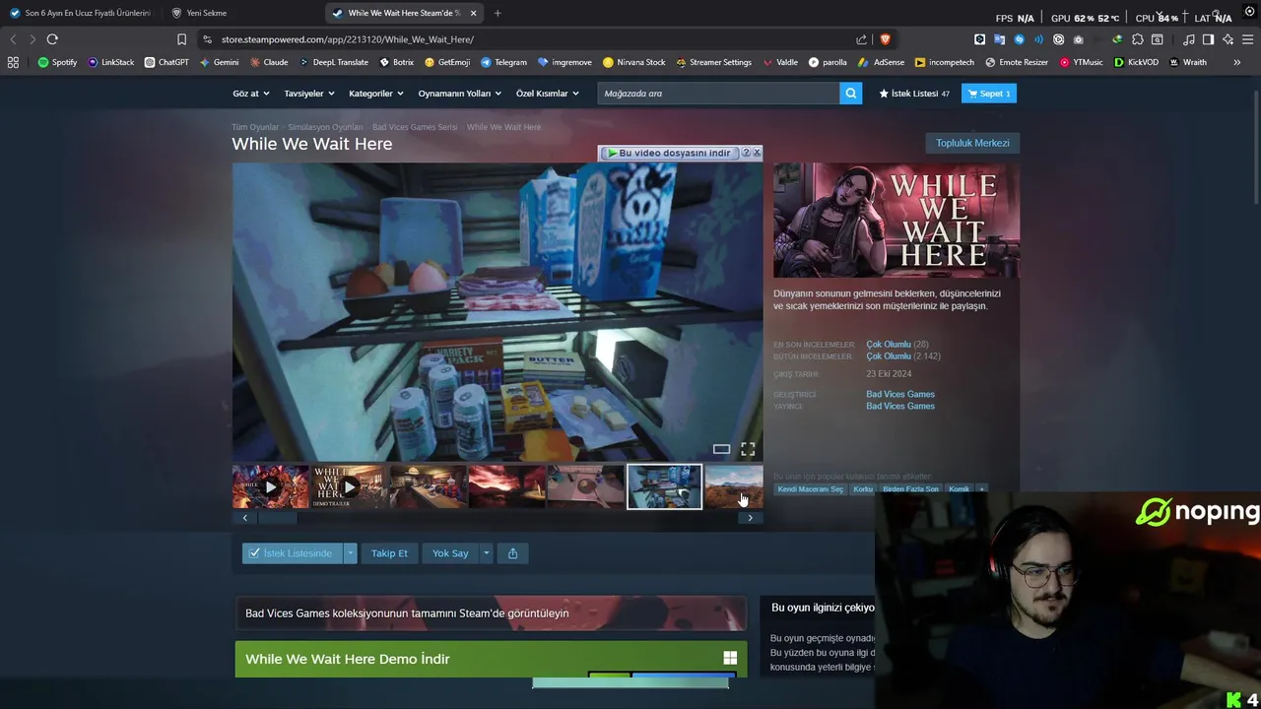The height and width of the screenshot is (709, 1261).
Task: Click the help icon on the video download bar
Action: [x=746, y=153]
